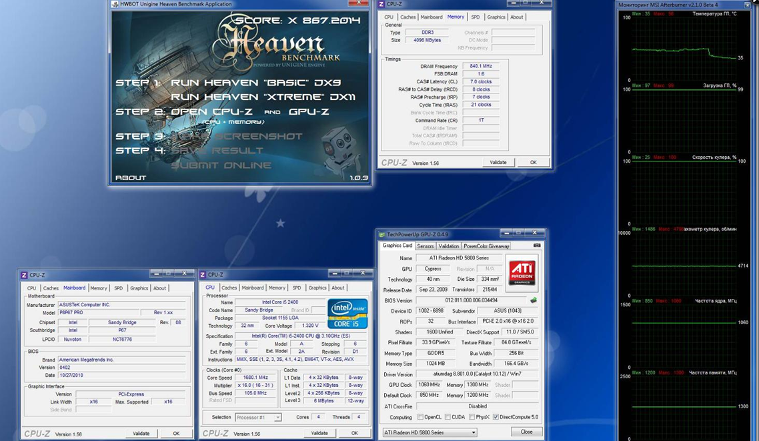Click the title icon of the CPU-Z processor window
This screenshot has height=441, width=759.
point(202,274)
